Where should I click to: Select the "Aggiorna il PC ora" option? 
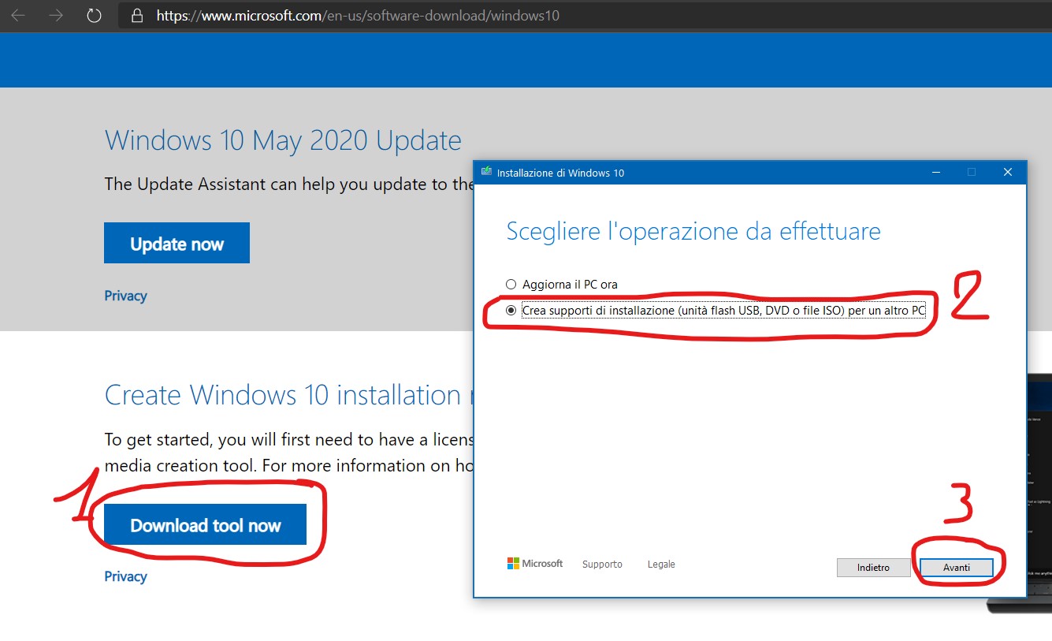click(x=511, y=284)
